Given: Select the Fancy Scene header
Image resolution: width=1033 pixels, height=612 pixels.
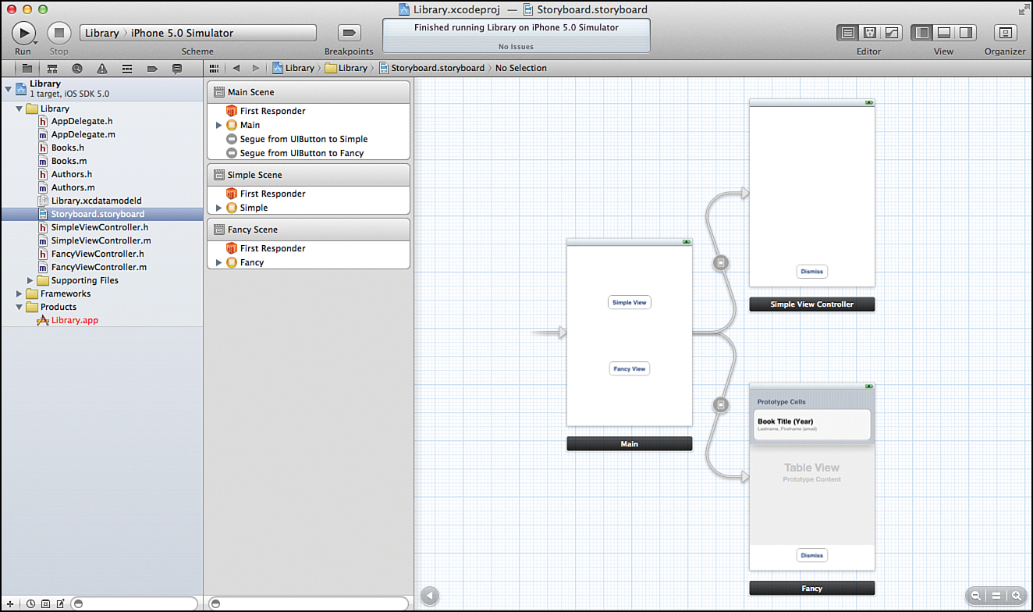Looking at the screenshot, I should (308, 229).
